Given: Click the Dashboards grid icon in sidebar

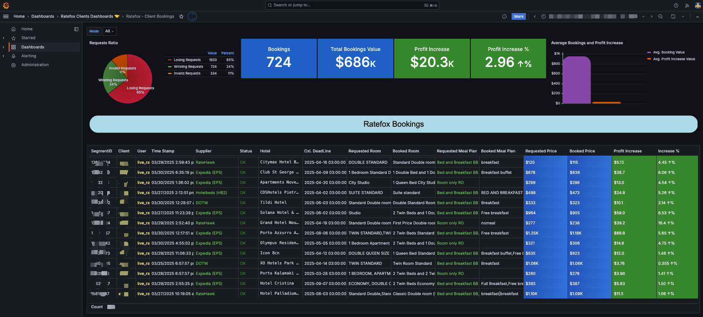Looking at the screenshot, I should (13, 47).
